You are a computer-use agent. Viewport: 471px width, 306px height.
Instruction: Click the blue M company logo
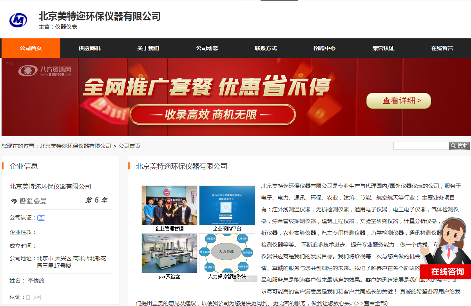click(18, 20)
